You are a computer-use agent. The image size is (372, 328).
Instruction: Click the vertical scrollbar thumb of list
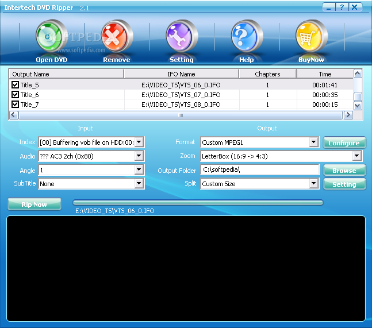click(x=358, y=97)
